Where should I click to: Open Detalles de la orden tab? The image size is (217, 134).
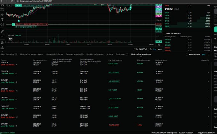tap(95, 54)
